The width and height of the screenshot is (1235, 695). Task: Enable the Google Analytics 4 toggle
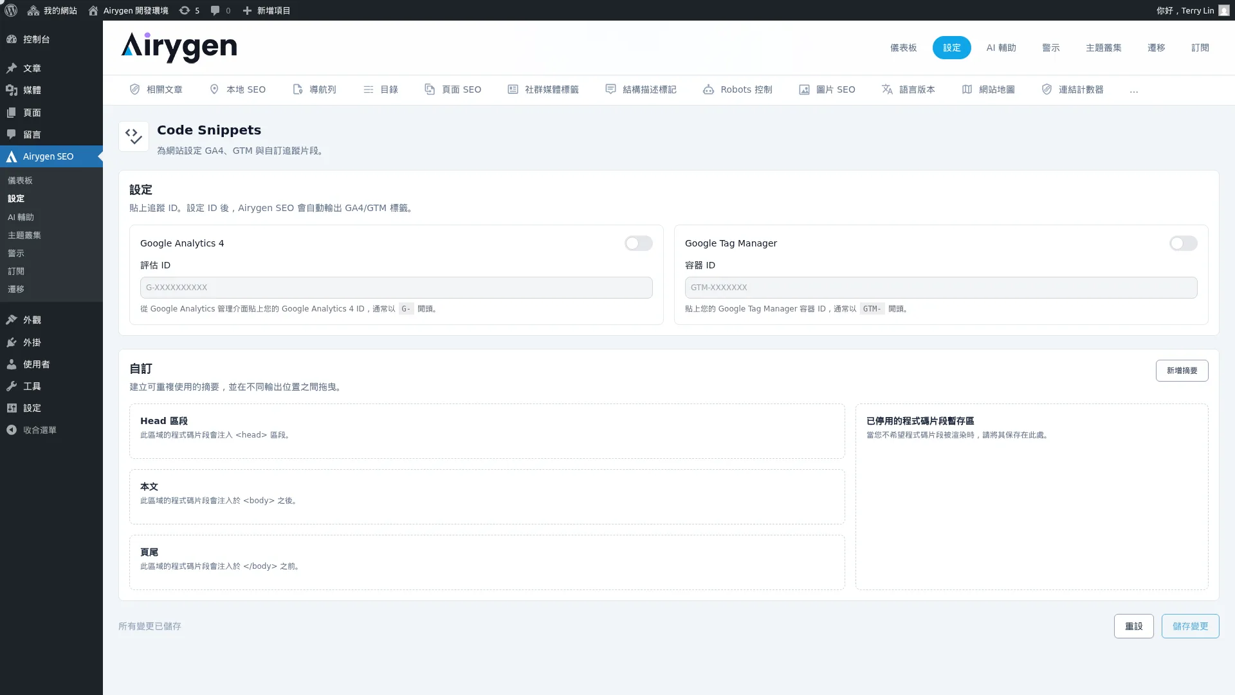point(639,243)
